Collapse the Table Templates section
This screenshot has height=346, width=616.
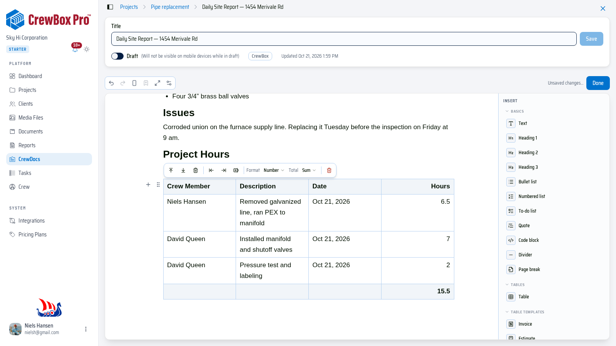tap(525, 312)
